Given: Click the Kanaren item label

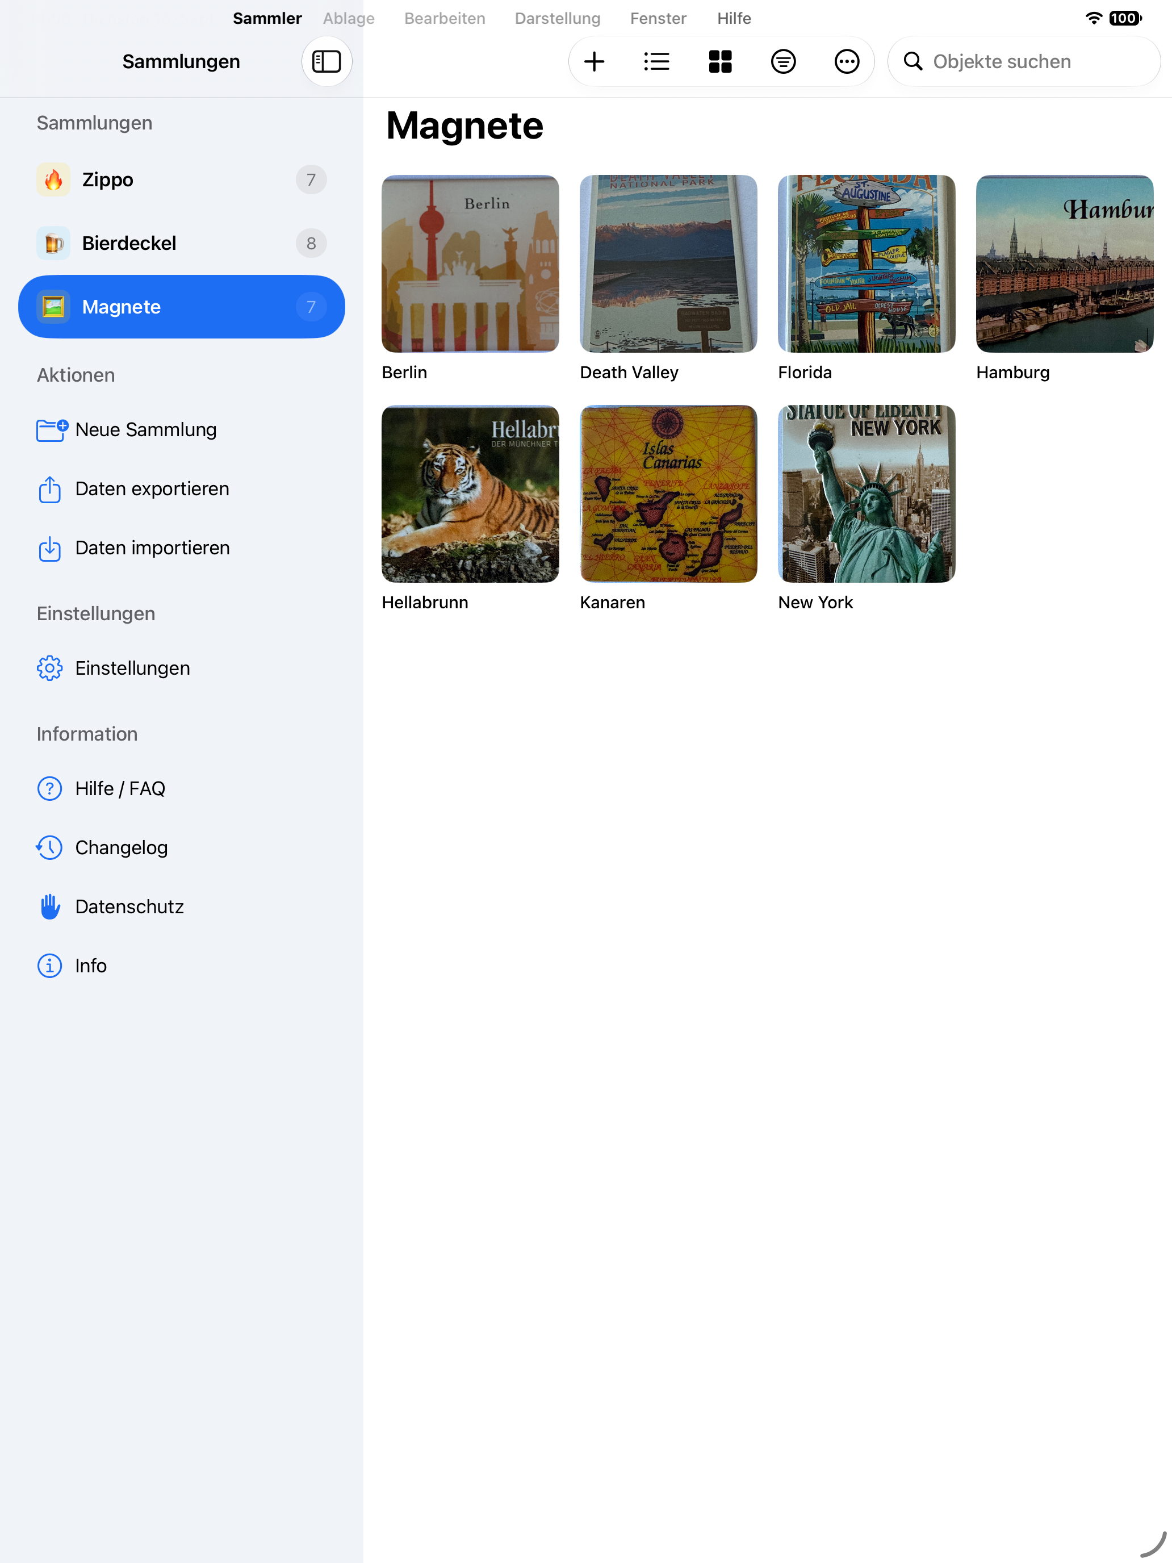Looking at the screenshot, I should tap(612, 602).
